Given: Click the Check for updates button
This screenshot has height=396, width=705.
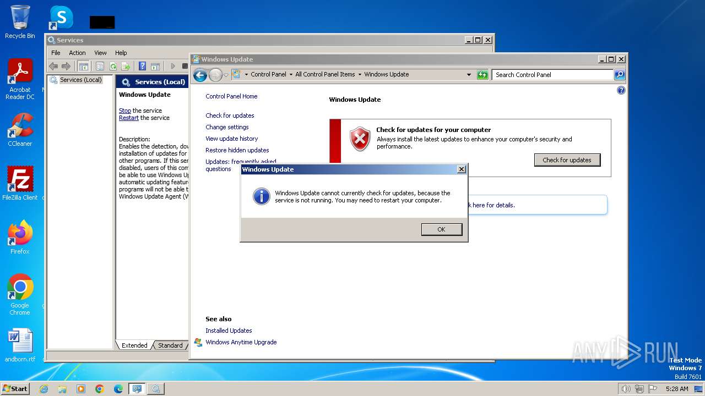Looking at the screenshot, I should pos(567,160).
